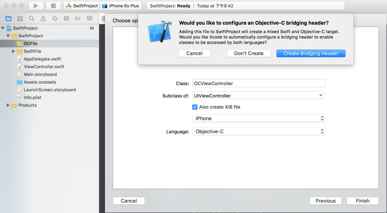Open the Issue navigator warning icon
Viewport: 387px width, 213px height.
(43, 19)
